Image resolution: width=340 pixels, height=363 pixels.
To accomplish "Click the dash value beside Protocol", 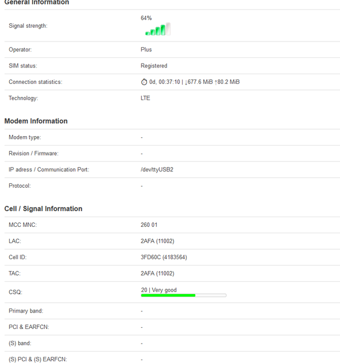I will (142, 186).
